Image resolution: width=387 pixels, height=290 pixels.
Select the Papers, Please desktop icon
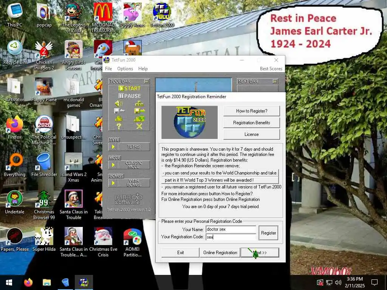15,240
